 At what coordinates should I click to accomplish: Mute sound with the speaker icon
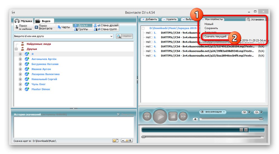tap(195, 119)
